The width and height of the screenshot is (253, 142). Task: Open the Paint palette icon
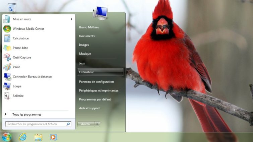7,67
